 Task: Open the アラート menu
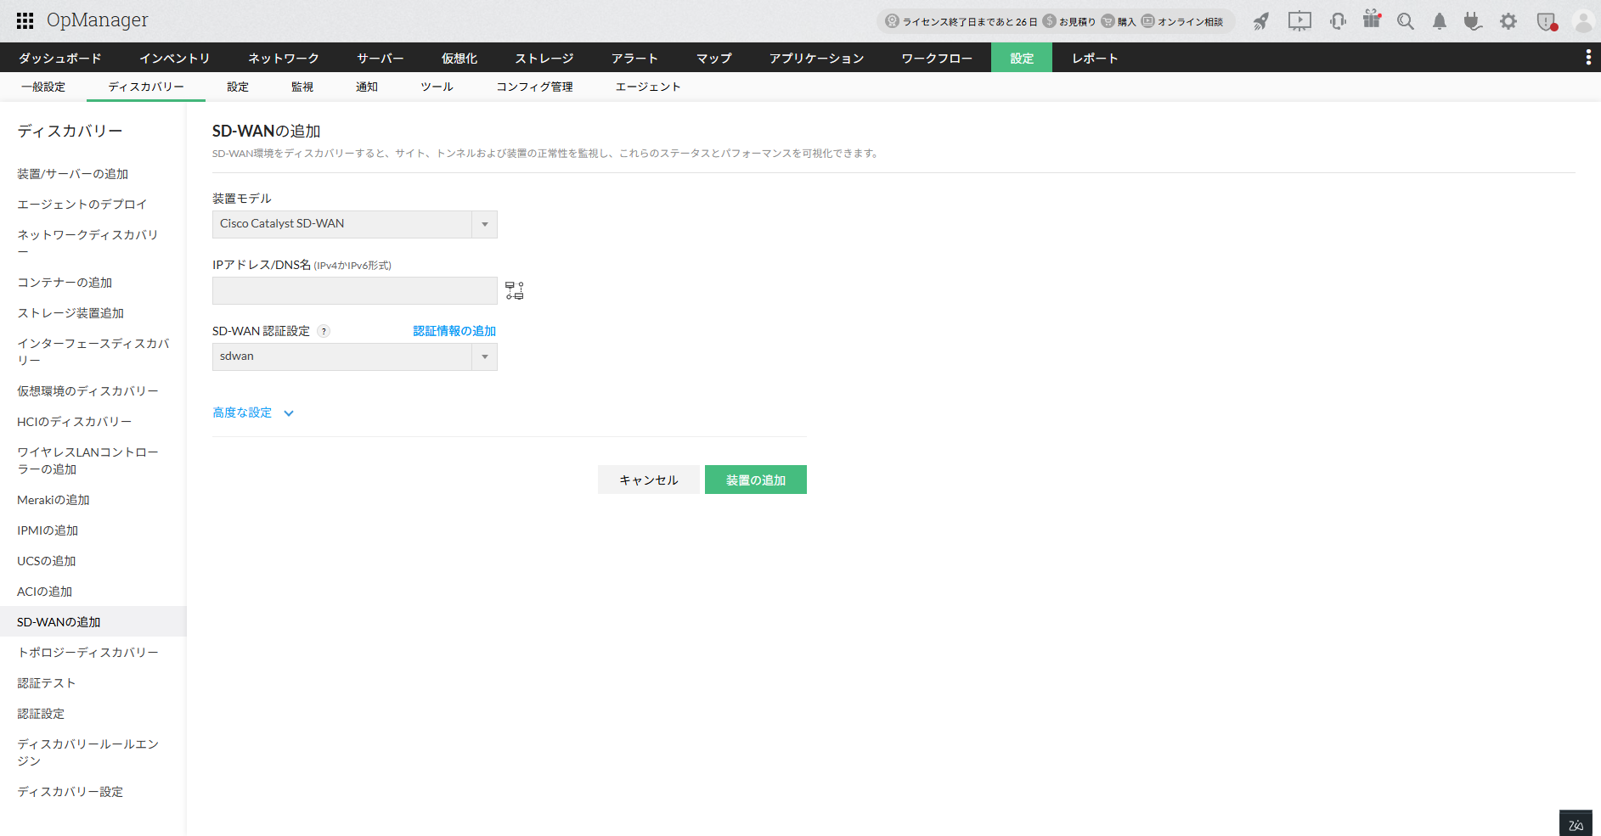[x=635, y=58]
